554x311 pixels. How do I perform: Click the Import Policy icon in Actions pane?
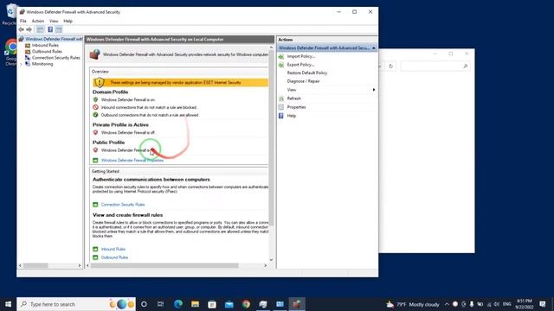coord(281,56)
